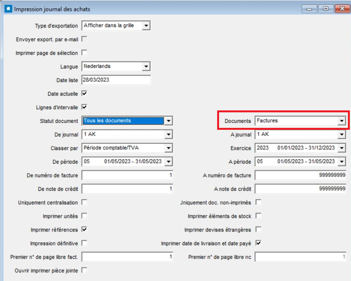
Task: Focus the De note de crédit field
Action: (x=127, y=189)
